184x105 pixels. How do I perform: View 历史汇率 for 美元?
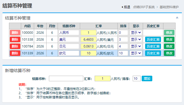[153, 40]
